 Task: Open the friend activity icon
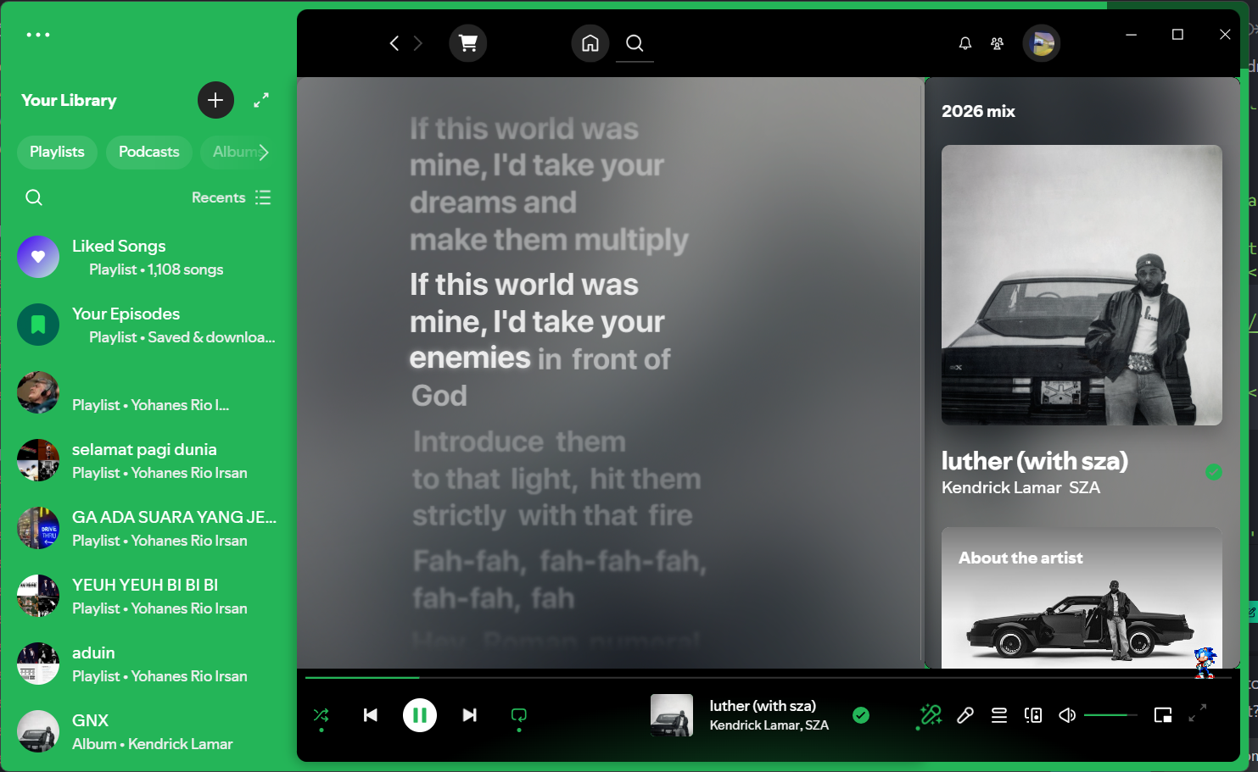tap(998, 43)
